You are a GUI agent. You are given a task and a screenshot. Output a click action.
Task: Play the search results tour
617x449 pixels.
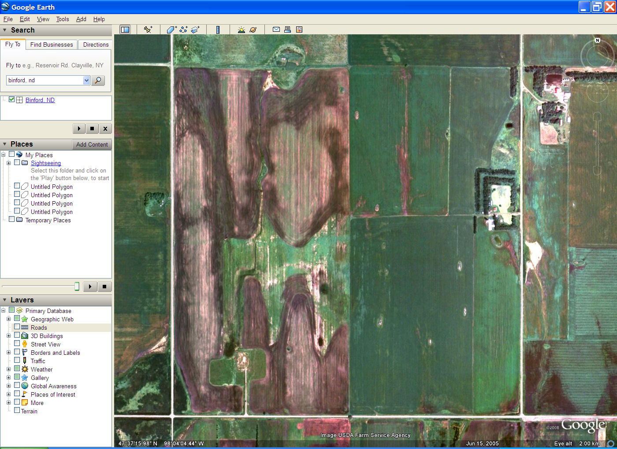click(79, 129)
